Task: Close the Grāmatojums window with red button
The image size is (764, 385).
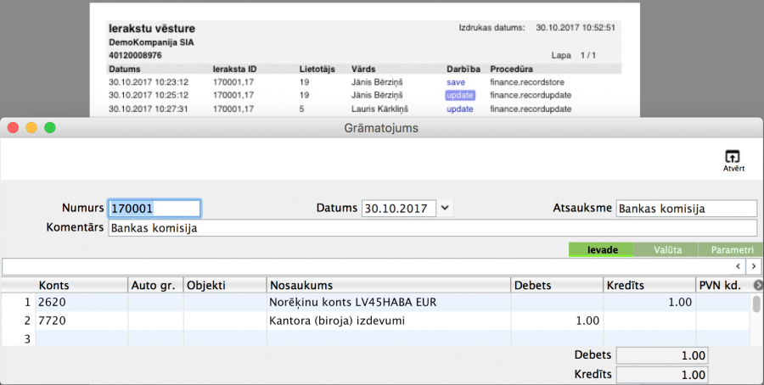Action: click(x=13, y=128)
